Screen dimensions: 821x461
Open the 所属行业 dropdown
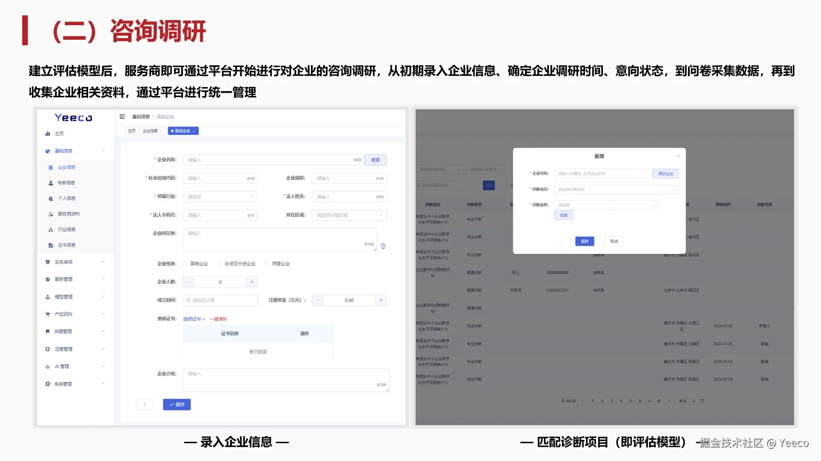[220, 197]
